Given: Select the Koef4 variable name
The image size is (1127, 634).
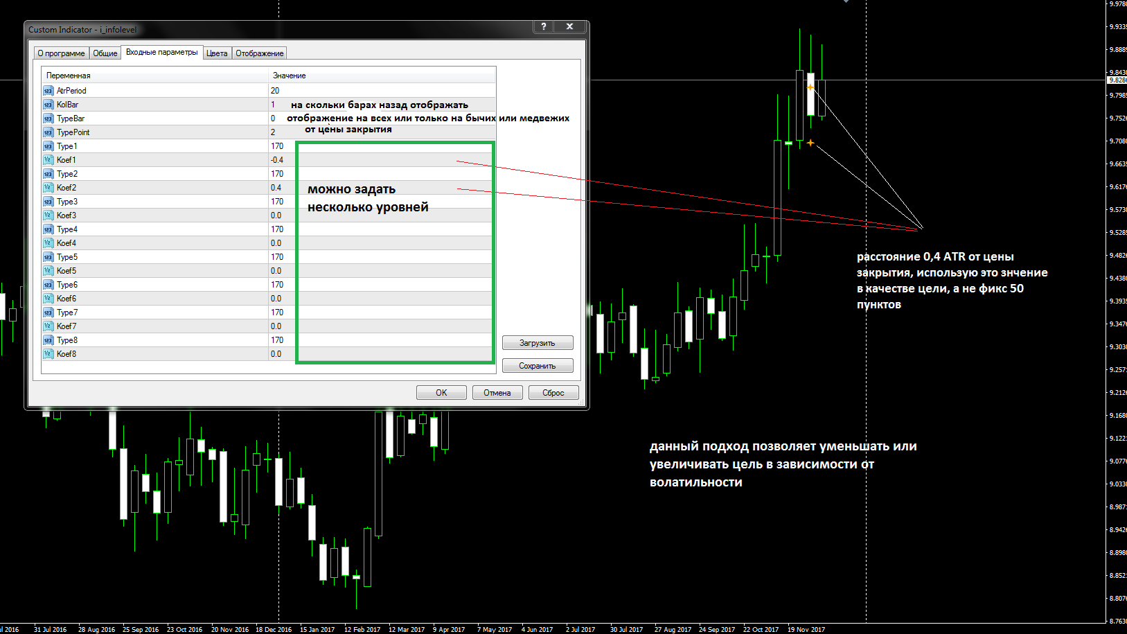Looking at the screenshot, I should coord(66,243).
